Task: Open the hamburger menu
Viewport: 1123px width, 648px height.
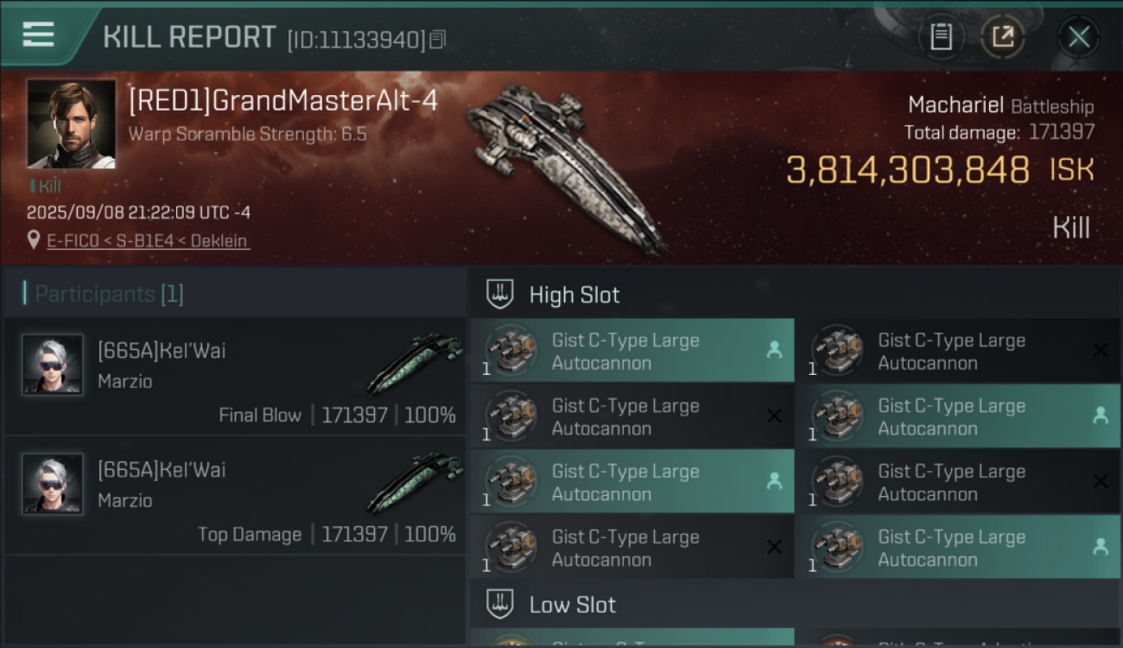Action: 39,35
